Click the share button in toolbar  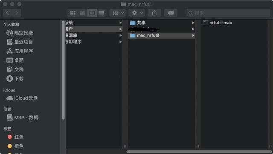pos(154,13)
